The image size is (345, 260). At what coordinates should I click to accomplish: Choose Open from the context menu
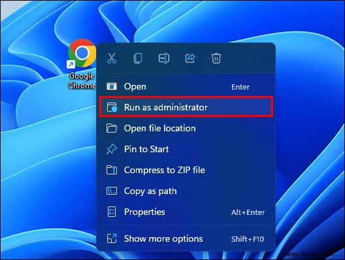[x=186, y=86]
